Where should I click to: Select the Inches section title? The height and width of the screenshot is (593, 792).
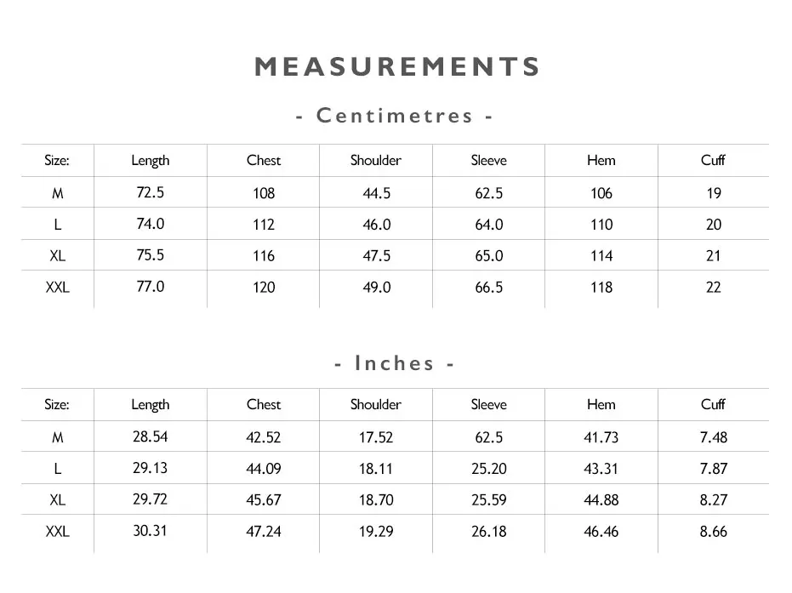tap(395, 363)
